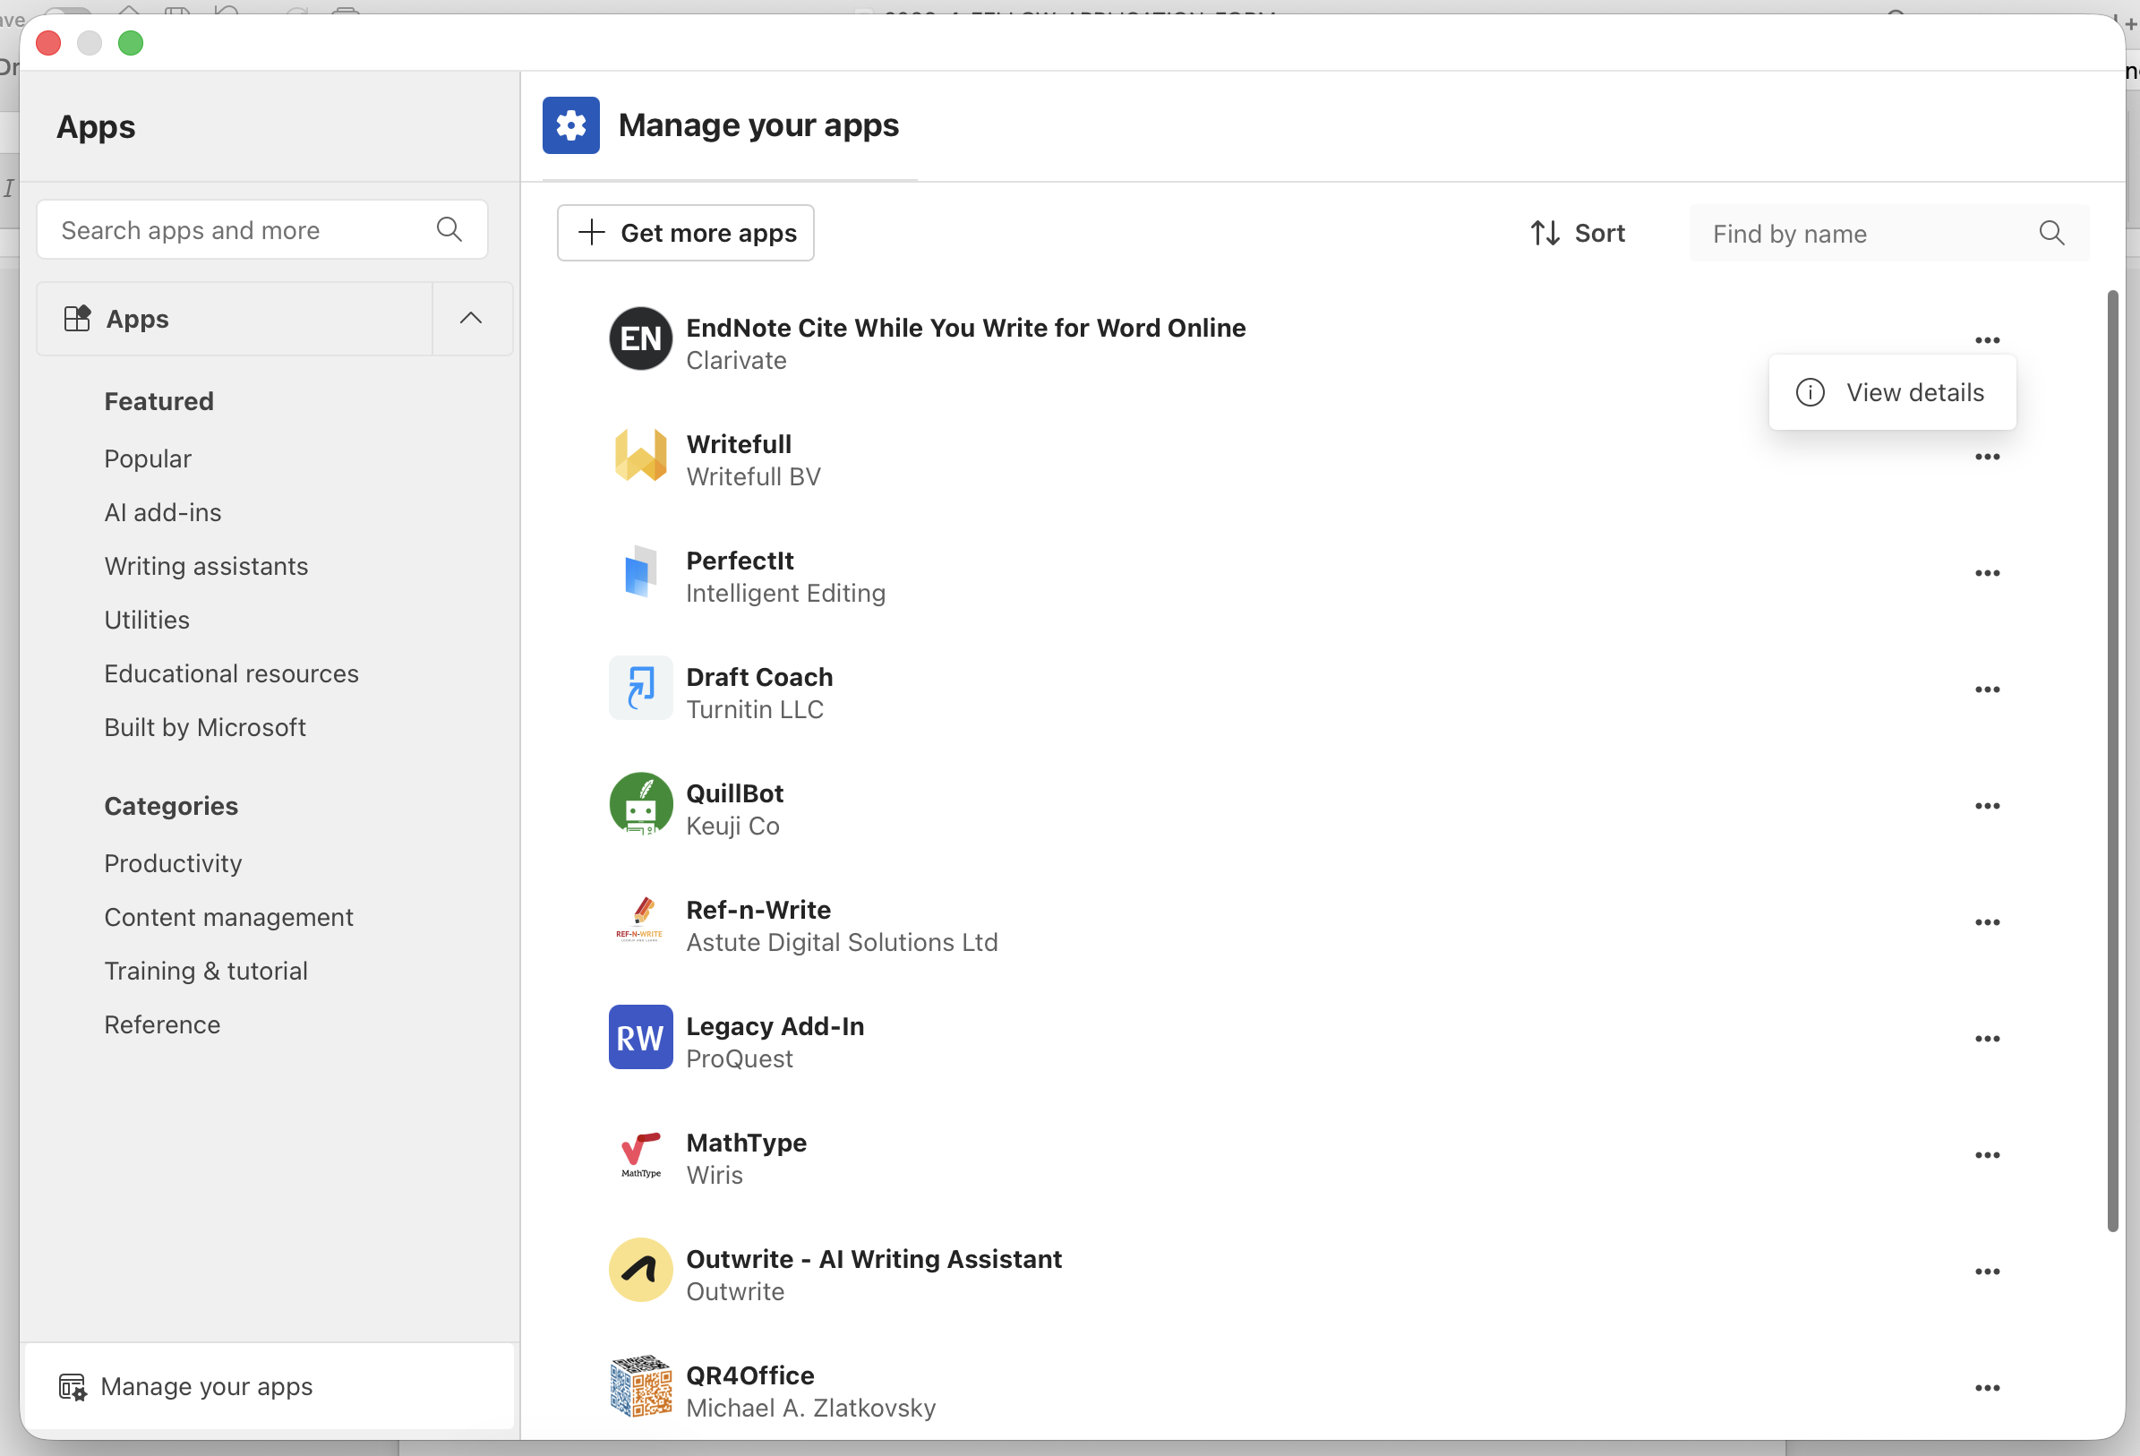Open more options for PerfectIt

tap(1987, 573)
